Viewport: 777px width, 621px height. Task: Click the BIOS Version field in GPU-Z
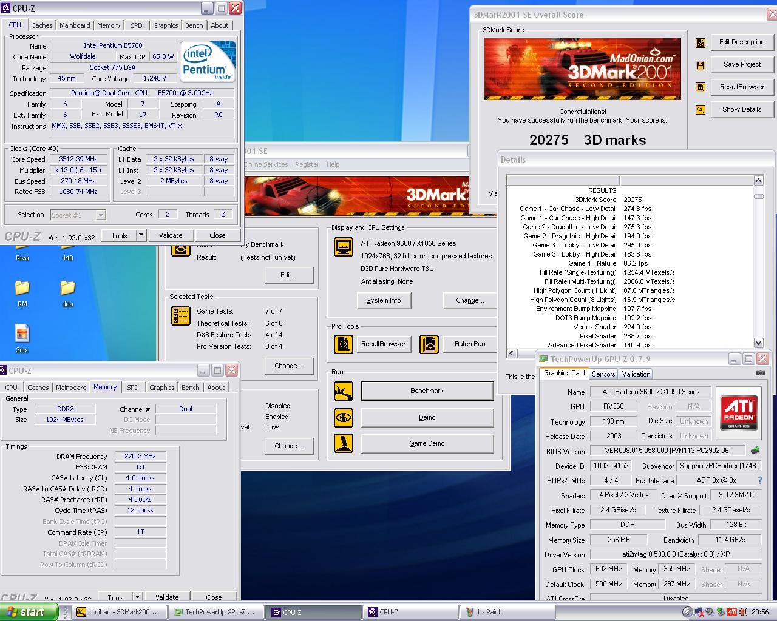pos(668,451)
